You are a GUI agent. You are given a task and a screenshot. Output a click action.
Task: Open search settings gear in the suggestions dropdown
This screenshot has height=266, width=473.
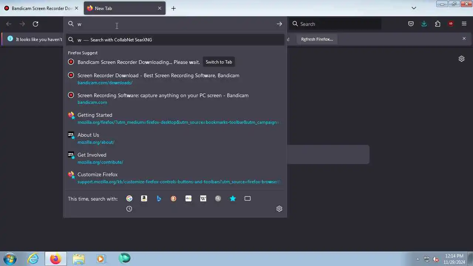click(x=279, y=209)
